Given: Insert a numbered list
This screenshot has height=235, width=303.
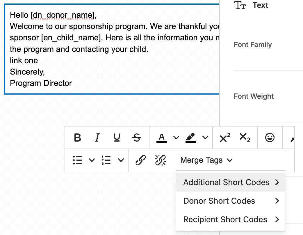Looking at the screenshot, I should click(x=106, y=160).
